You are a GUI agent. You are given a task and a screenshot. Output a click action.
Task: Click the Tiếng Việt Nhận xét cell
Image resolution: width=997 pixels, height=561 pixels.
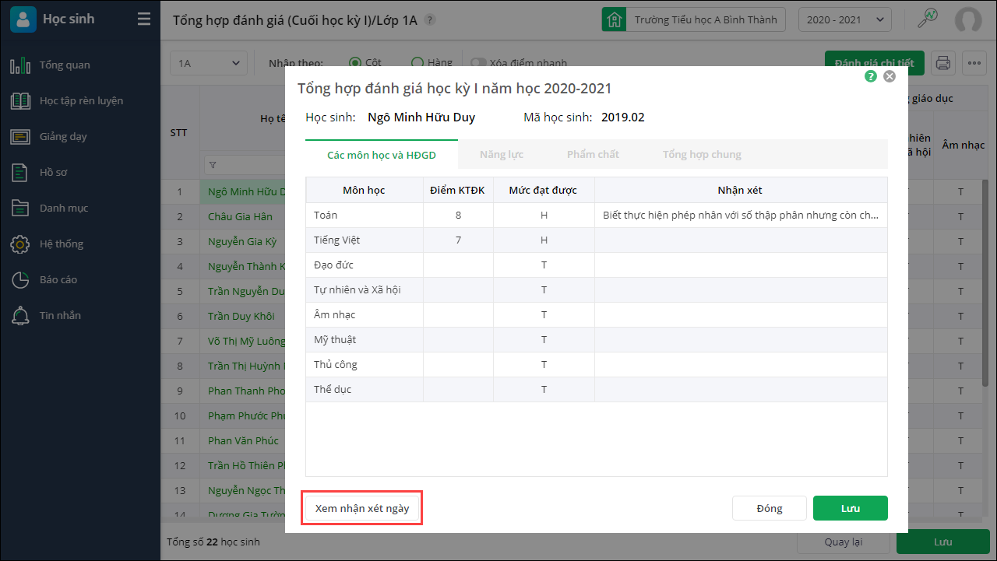point(741,240)
